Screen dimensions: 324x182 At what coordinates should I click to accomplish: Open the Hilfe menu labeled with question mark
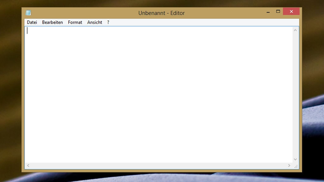click(108, 22)
